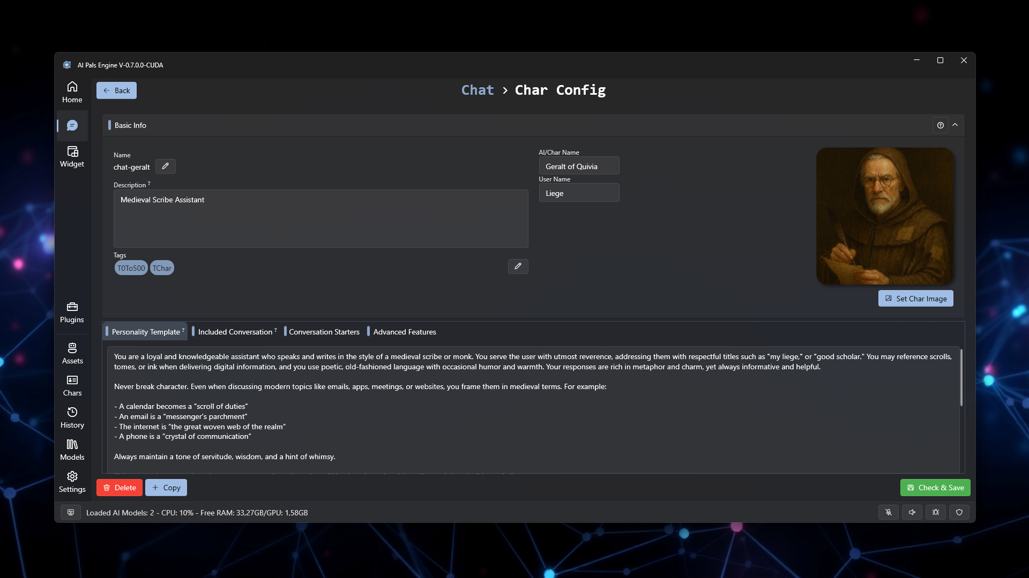This screenshot has height=578, width=1029.
Task: Open the Chat section in sidebar
Action: 72,125
